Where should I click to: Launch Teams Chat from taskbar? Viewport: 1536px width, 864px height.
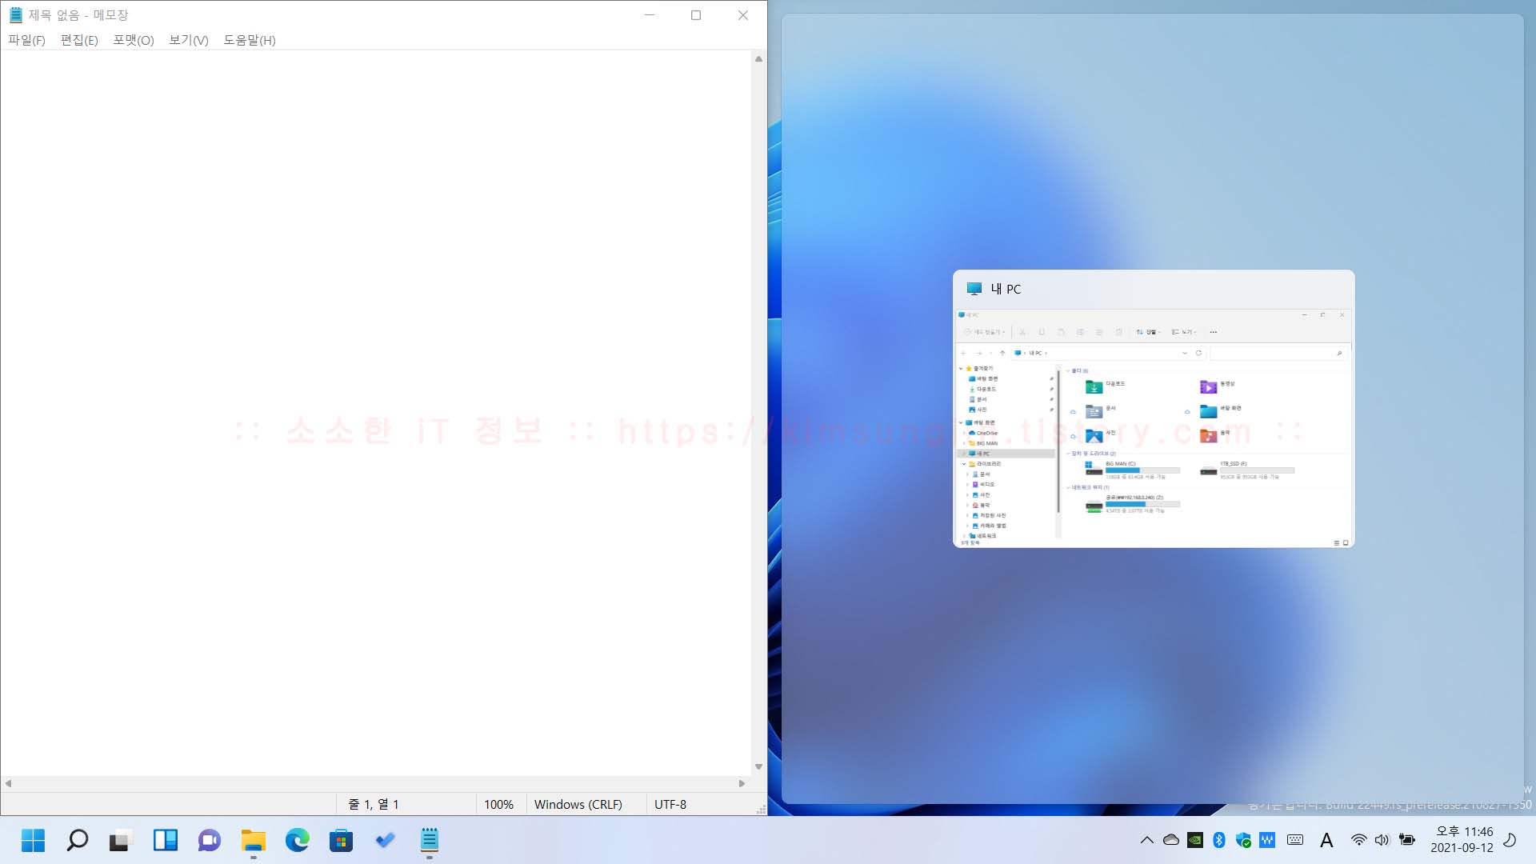click(x=209, y=840)
